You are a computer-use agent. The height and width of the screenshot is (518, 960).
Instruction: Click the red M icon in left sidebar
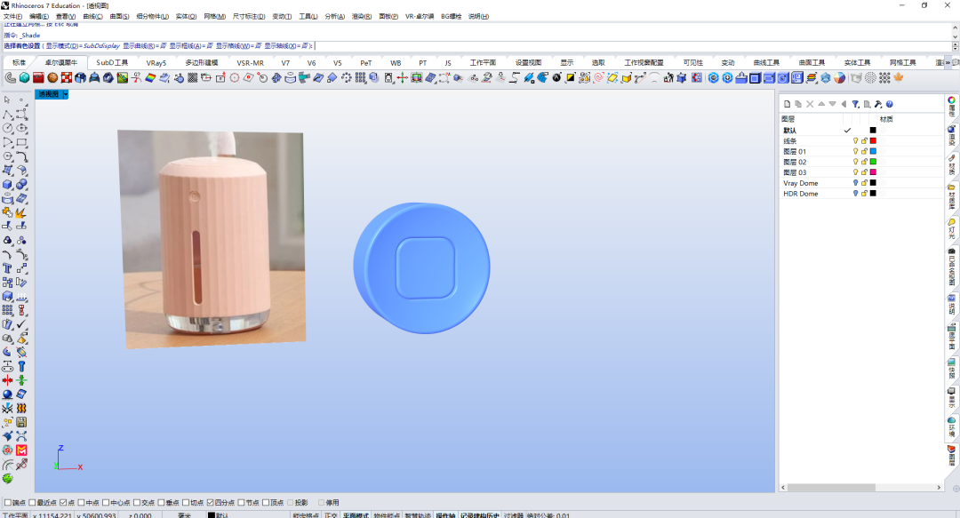pyautogui.click(x=21, y=450)
